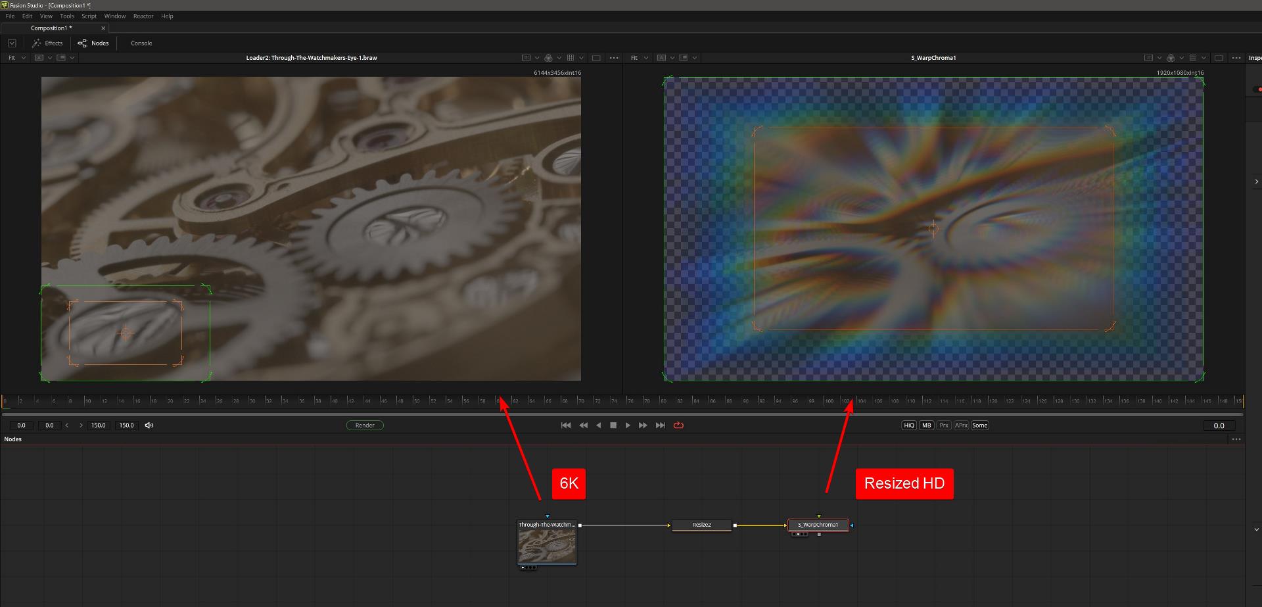Open the Help menu
This screenshot has width=1262, height=607.
[168, 16]
